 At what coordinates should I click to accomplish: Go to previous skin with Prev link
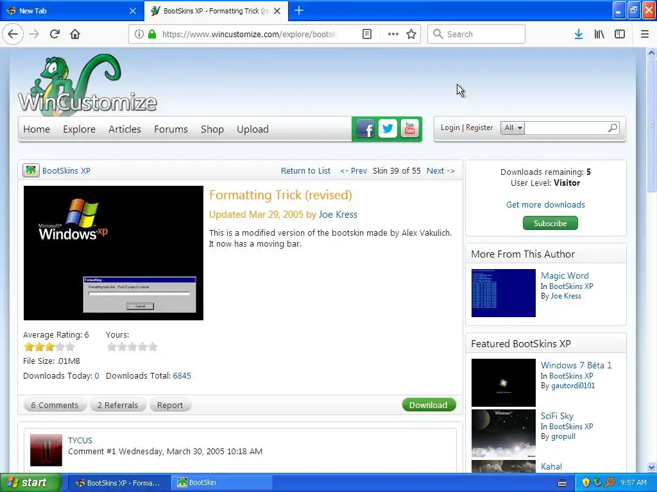[x=354, y=170]
